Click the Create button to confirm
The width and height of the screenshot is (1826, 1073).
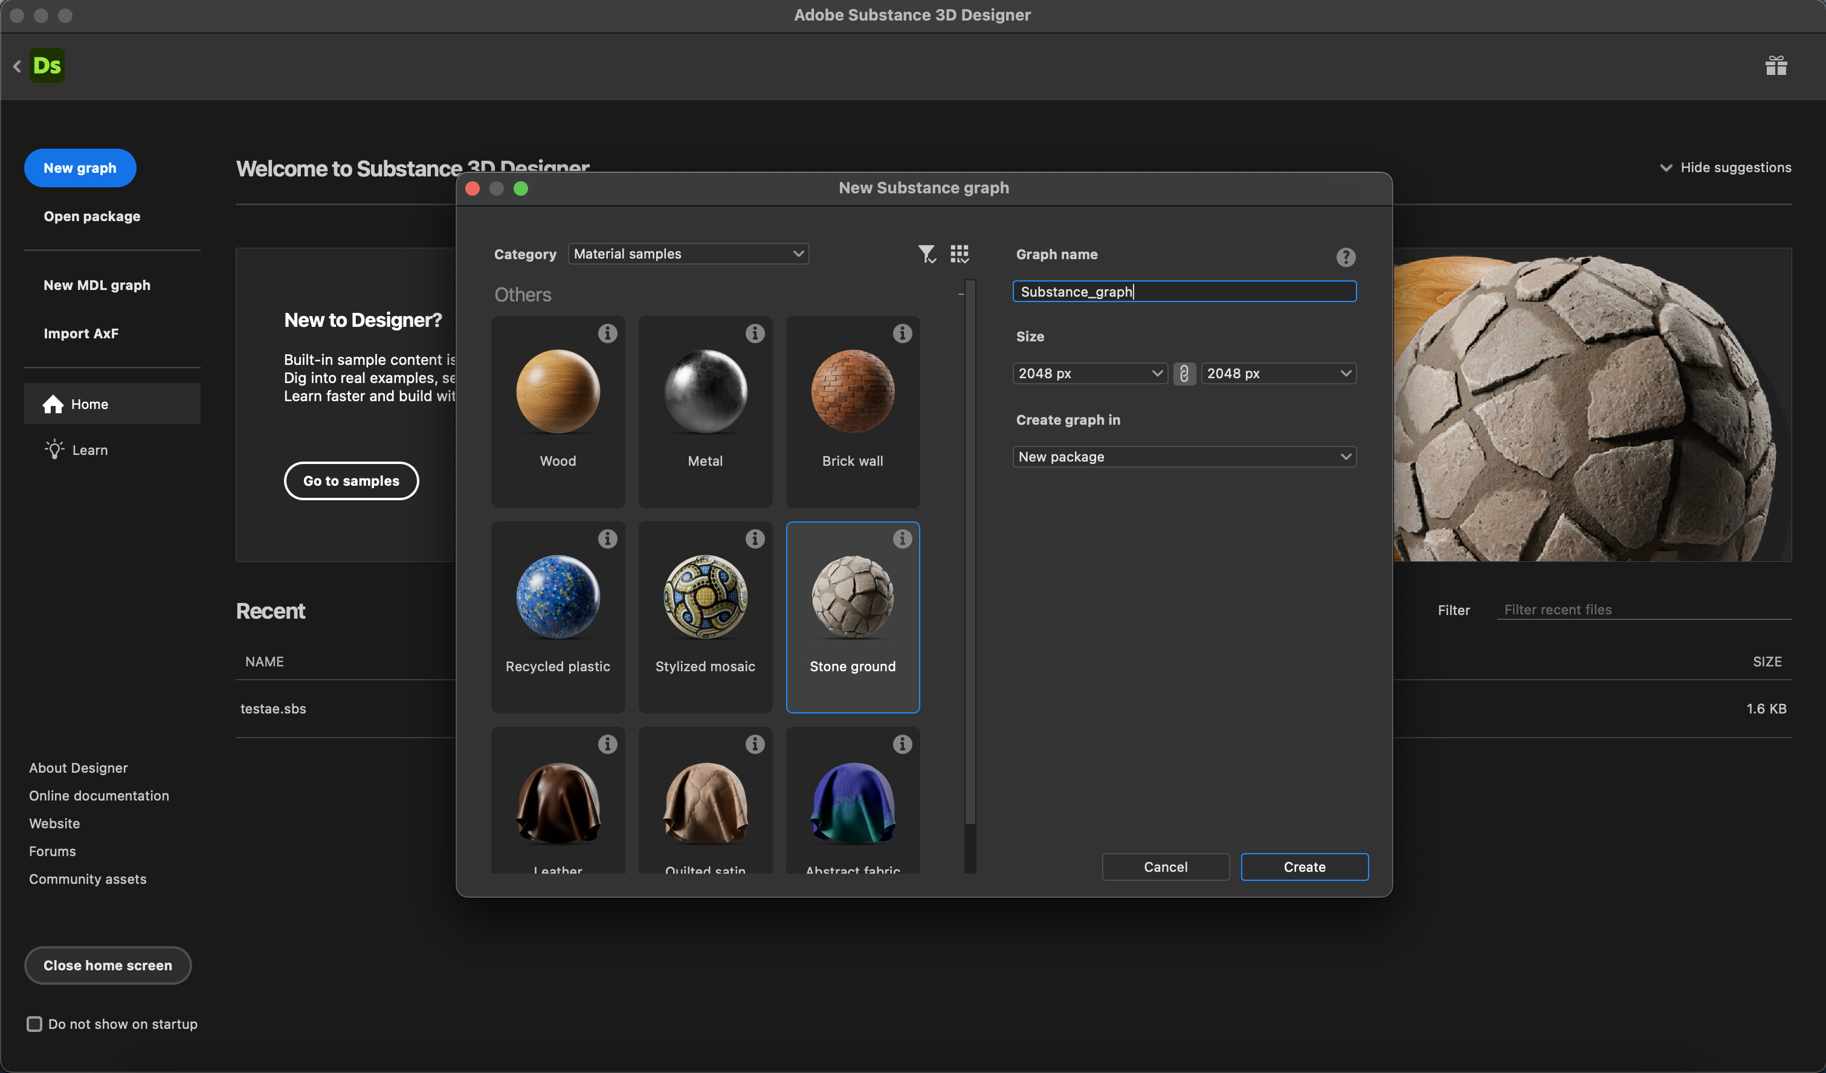[x=1303, y=866]
